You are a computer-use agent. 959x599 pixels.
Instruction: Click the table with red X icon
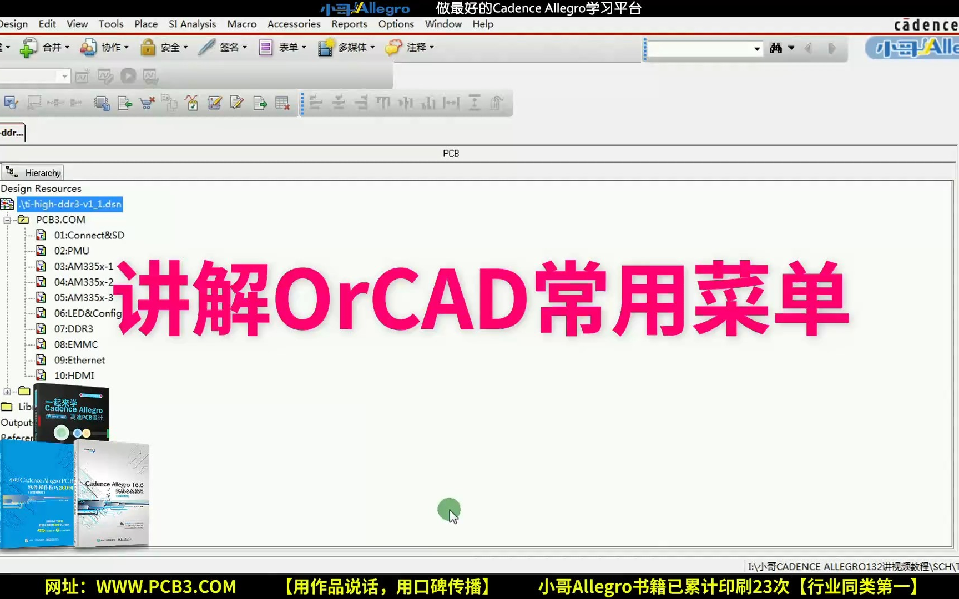click(x=282, y=103)
